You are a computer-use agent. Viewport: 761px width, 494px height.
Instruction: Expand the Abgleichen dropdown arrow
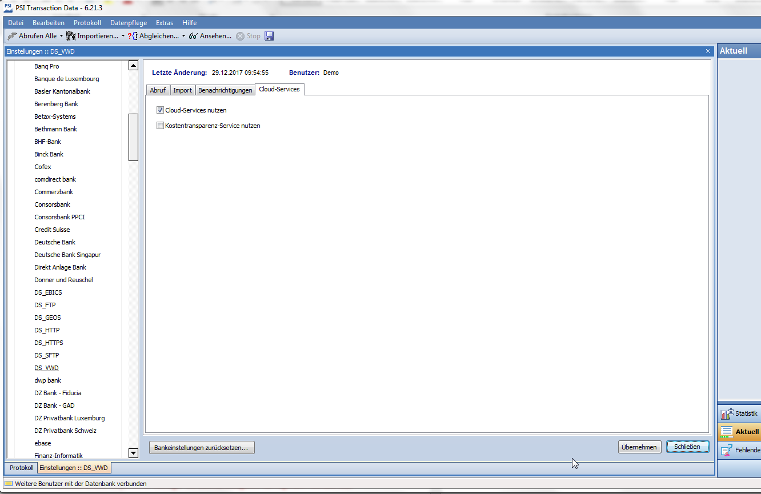[183, 36]
